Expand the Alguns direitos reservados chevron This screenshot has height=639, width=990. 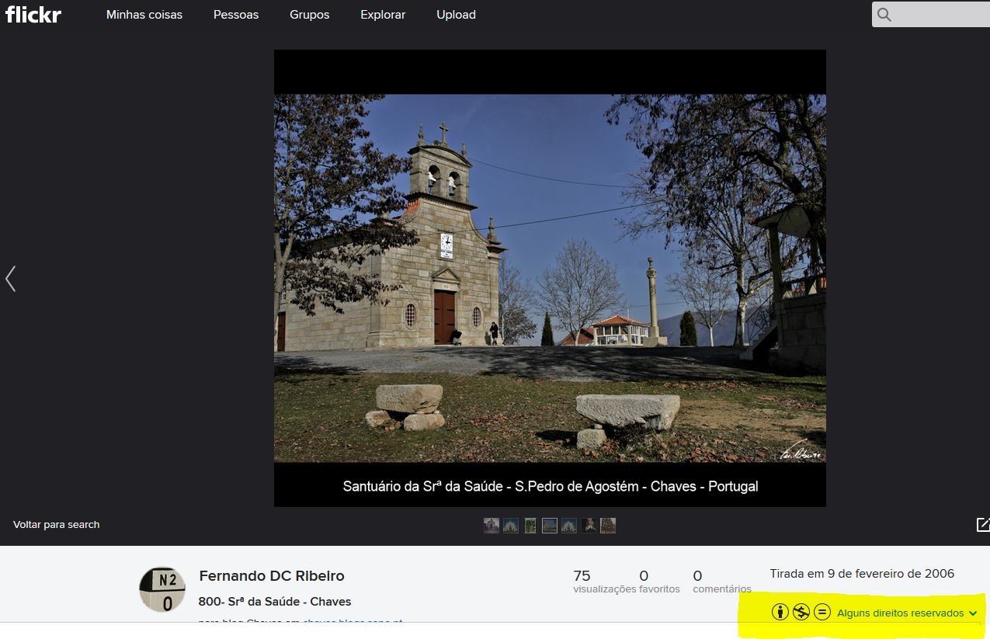pyautogui.click(x=973, y=613)
